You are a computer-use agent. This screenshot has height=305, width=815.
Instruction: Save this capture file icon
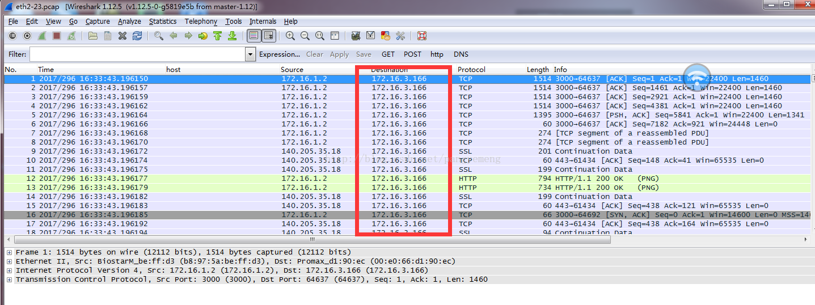point(108,36)
